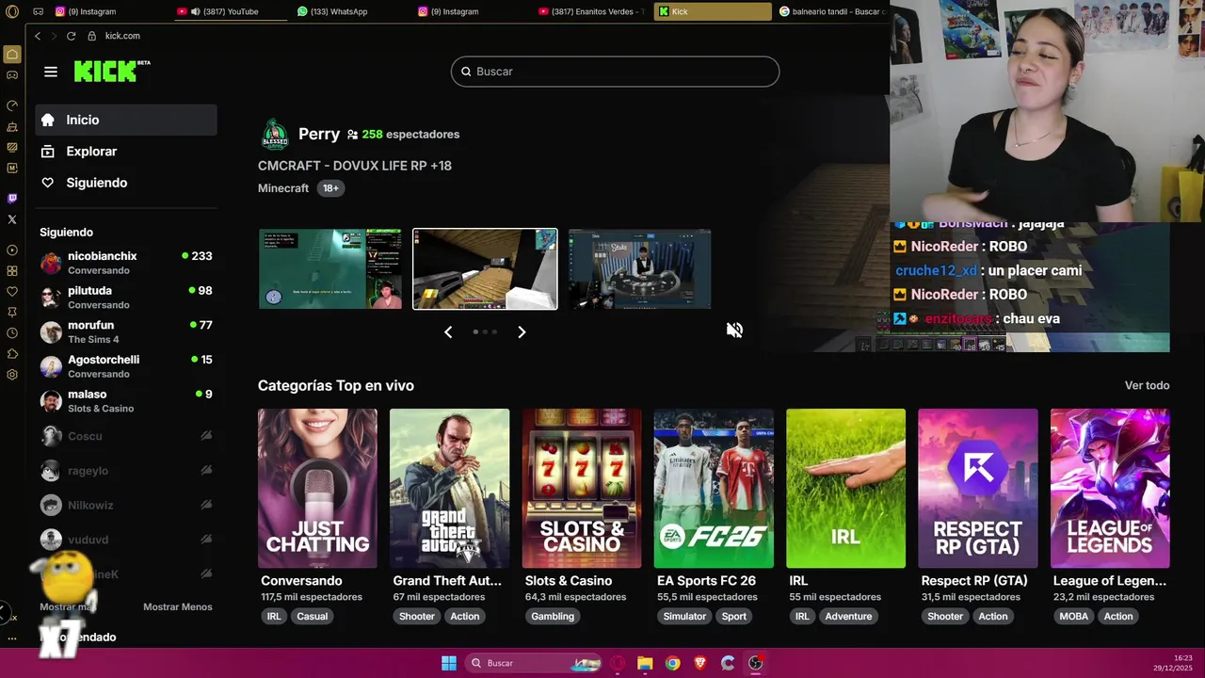Open Opera sidebar settings gear
Image resolution: width=1205 pixels, height=678 pixels.
12,375
